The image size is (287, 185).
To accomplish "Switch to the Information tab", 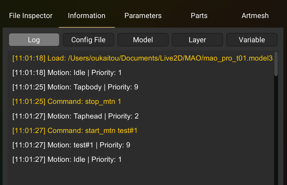I will pyautogui.click(x=86, y=16).
